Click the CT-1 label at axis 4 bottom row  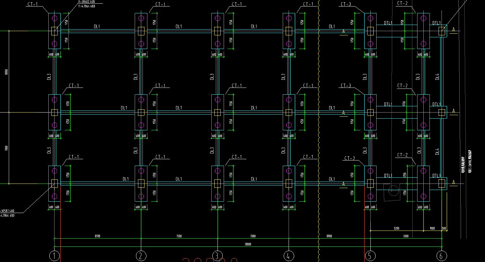(x=308, y=157)
